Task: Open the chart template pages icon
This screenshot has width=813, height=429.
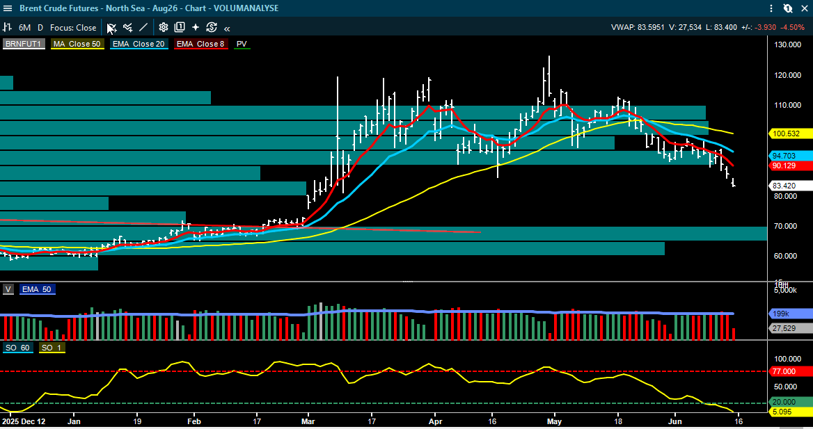Action: click(x=180, y=27)
